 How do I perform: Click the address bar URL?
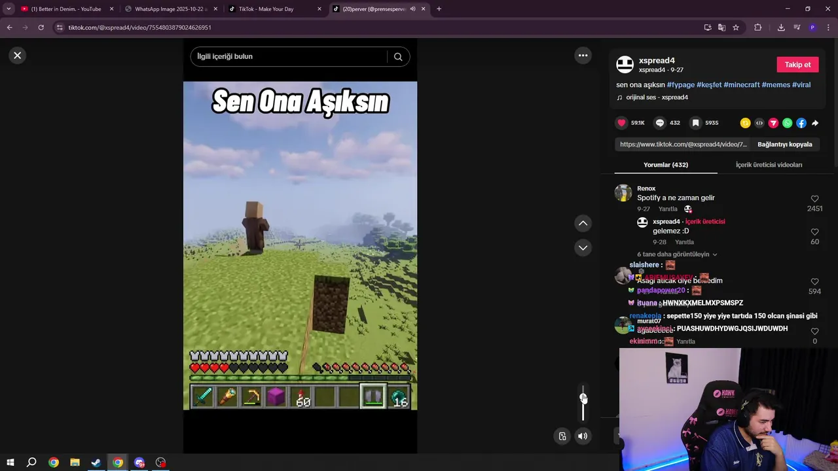(x=139, y=27)
